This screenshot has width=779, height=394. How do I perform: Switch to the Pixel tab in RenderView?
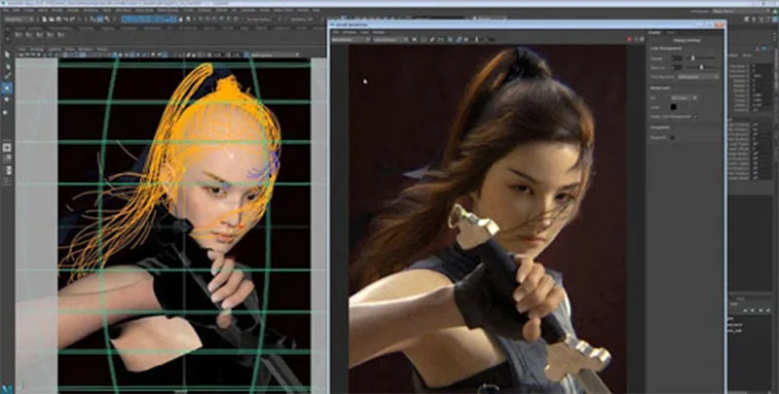coord(671,32)
